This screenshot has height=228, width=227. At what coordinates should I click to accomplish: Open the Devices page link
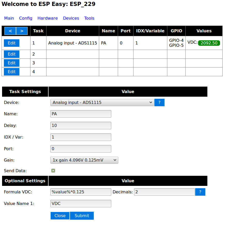pyautogui.click(x=71, y=18)
